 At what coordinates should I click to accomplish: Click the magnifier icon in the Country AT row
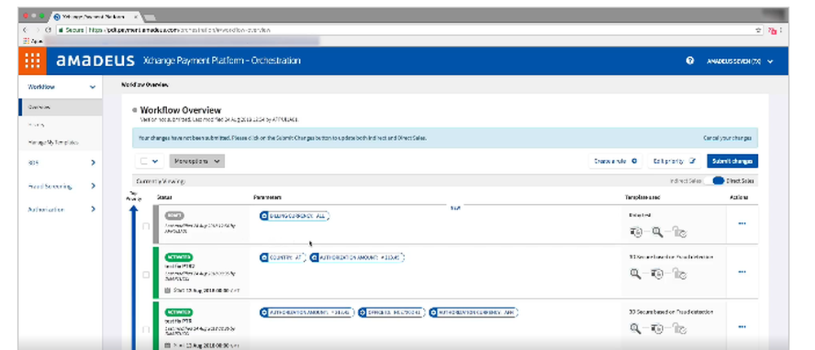point(635,273)
